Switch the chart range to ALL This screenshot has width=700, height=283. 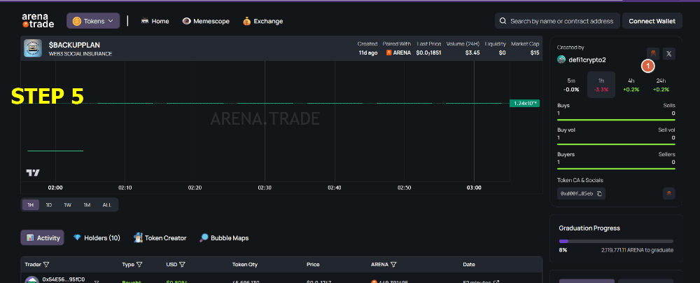coord(106,205)
